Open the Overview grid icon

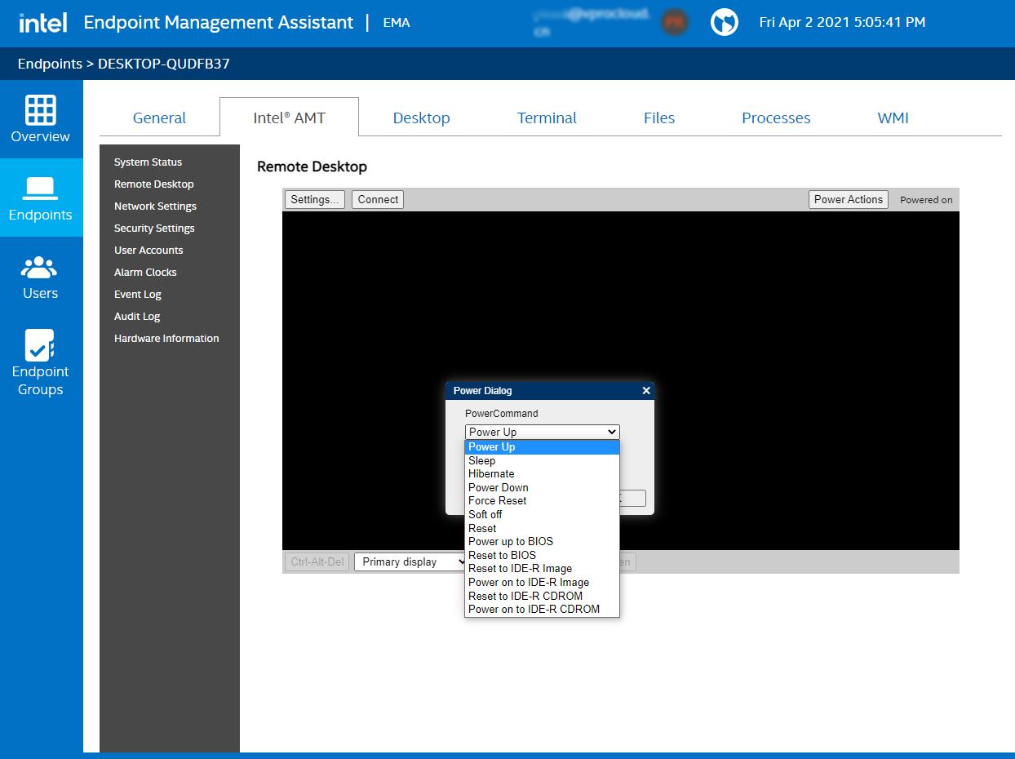pyautogui.click(x=40, y=109)
